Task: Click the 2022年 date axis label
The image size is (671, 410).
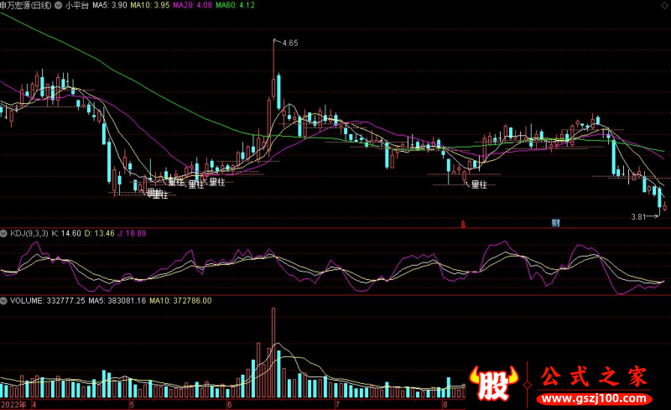Action: (x=13, y=404)
